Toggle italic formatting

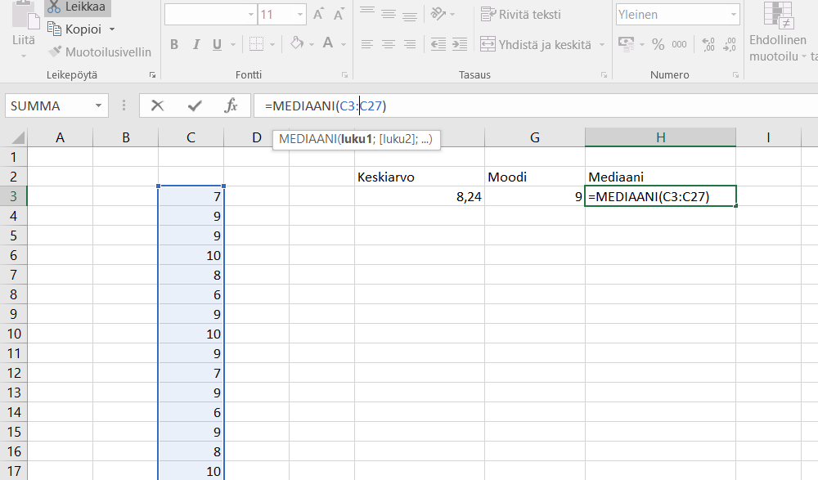click(x=197, y=44)
